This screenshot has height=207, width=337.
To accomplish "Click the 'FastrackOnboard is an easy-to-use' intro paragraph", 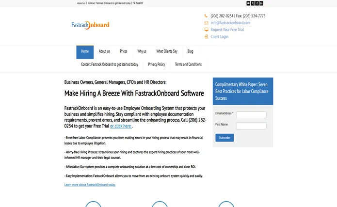I will coord(135,117).
